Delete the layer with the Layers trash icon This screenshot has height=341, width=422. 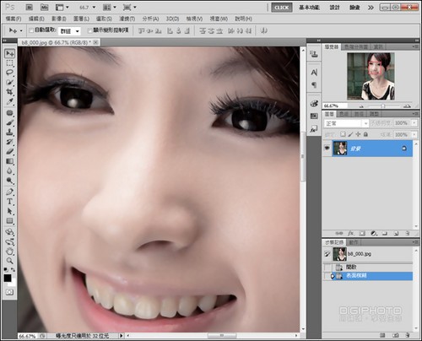point(408,233)
